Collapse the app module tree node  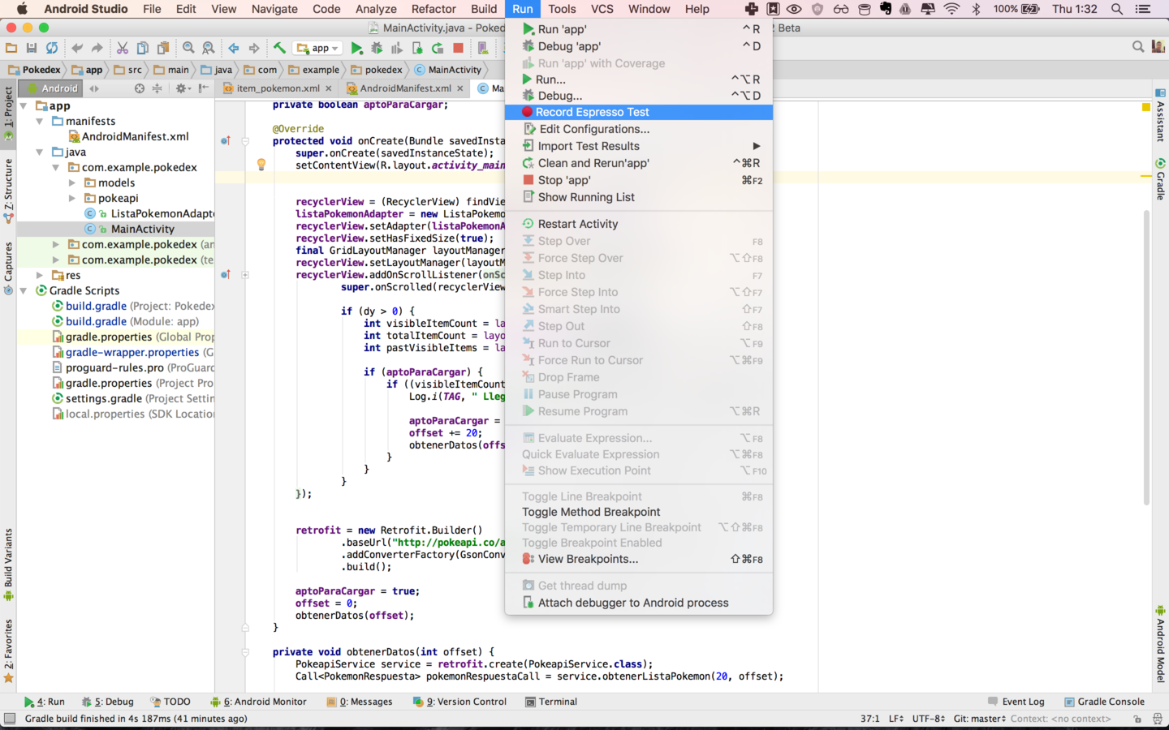pos(24,105)
